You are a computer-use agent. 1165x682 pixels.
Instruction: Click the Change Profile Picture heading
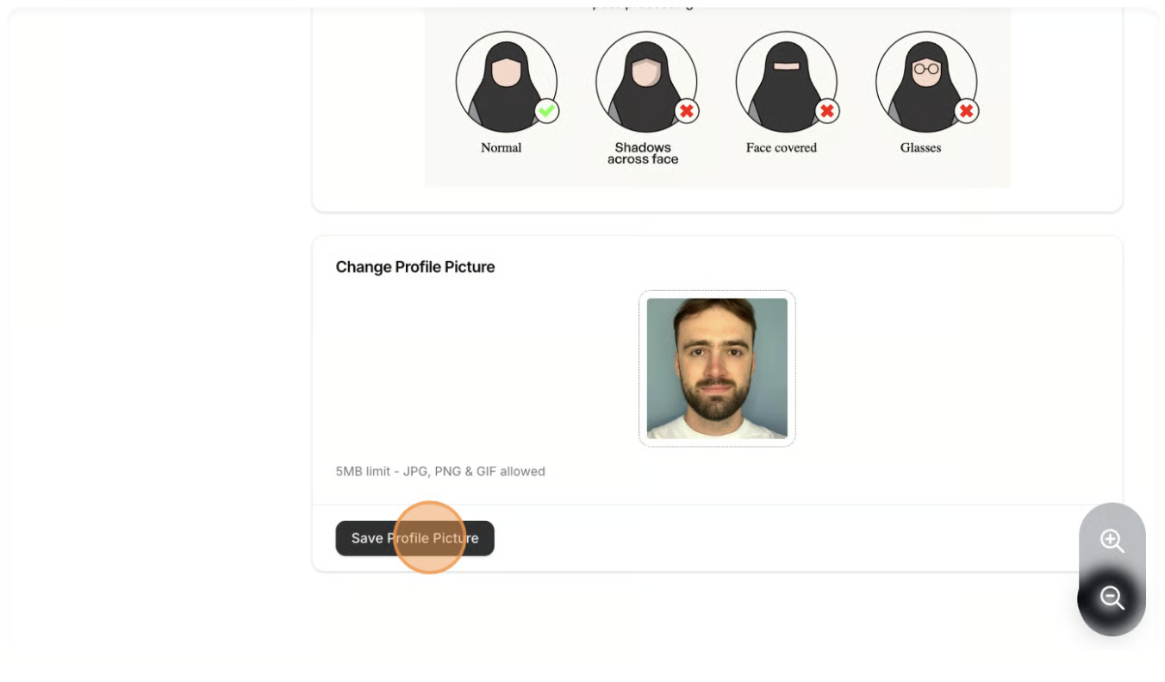click(x=415, y=267)
